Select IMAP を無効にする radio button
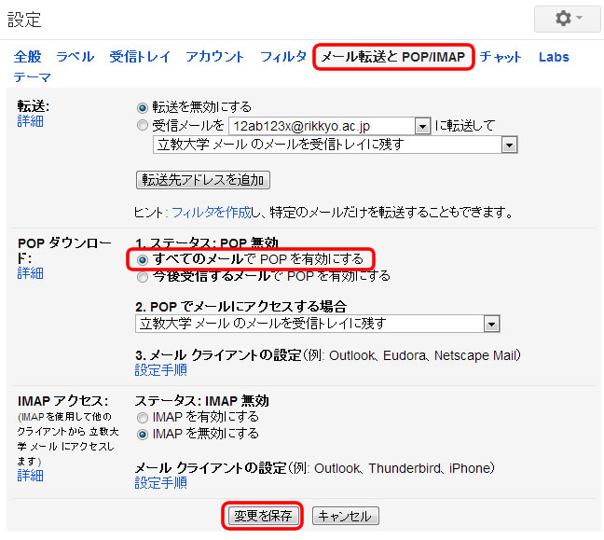 (x=143, y=435)
